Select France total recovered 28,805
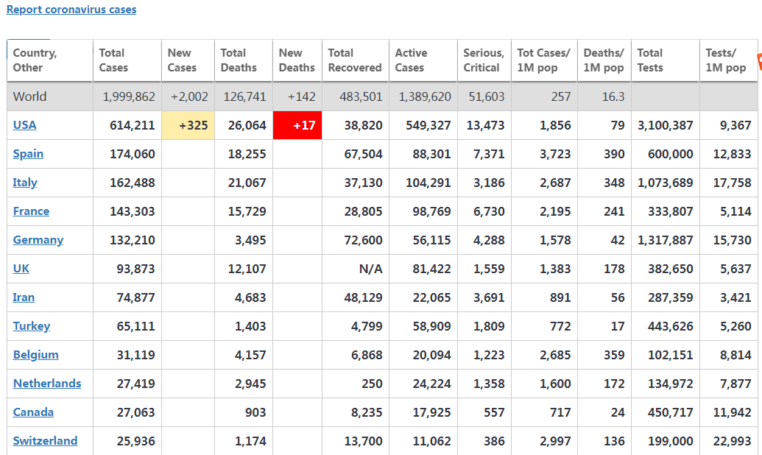Image resolution: width=762 pixels, height=455 pixels. coord(356,211)
